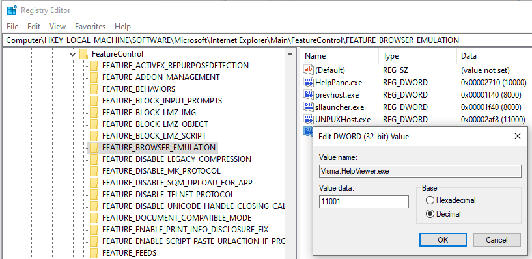Click folder icon of FEATURE_ENABLE_SCRIPT_PASTE_URLACTION
The width and height of the screenshot is (532, 259).
coord(94,241)
